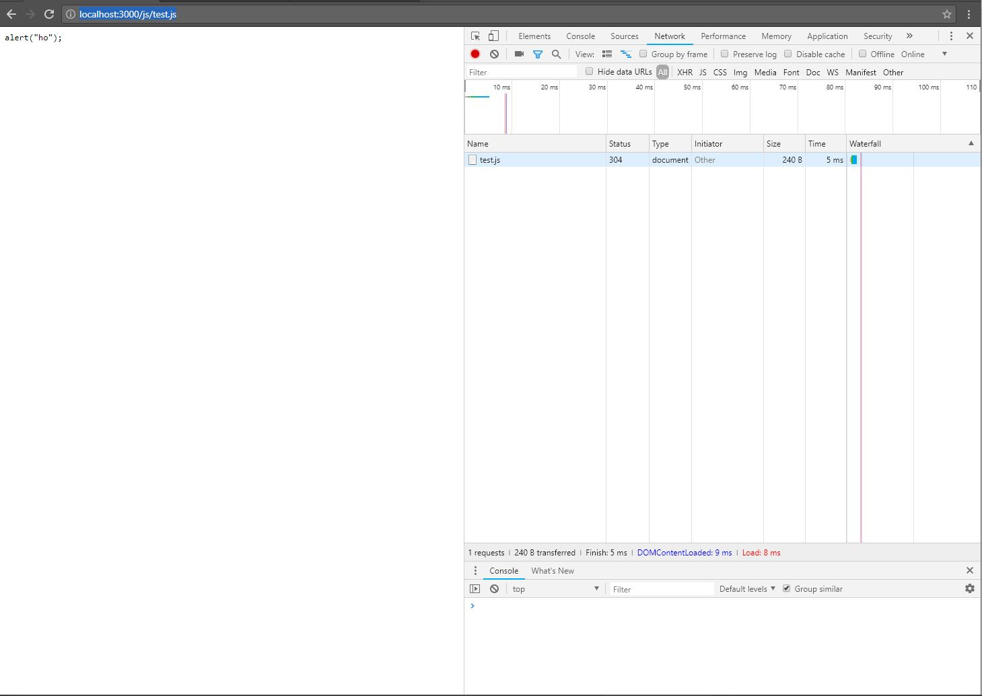The height and width of the screenshot is (696, 982).
Task: Clear network log icon
Action: pos(495,54)
